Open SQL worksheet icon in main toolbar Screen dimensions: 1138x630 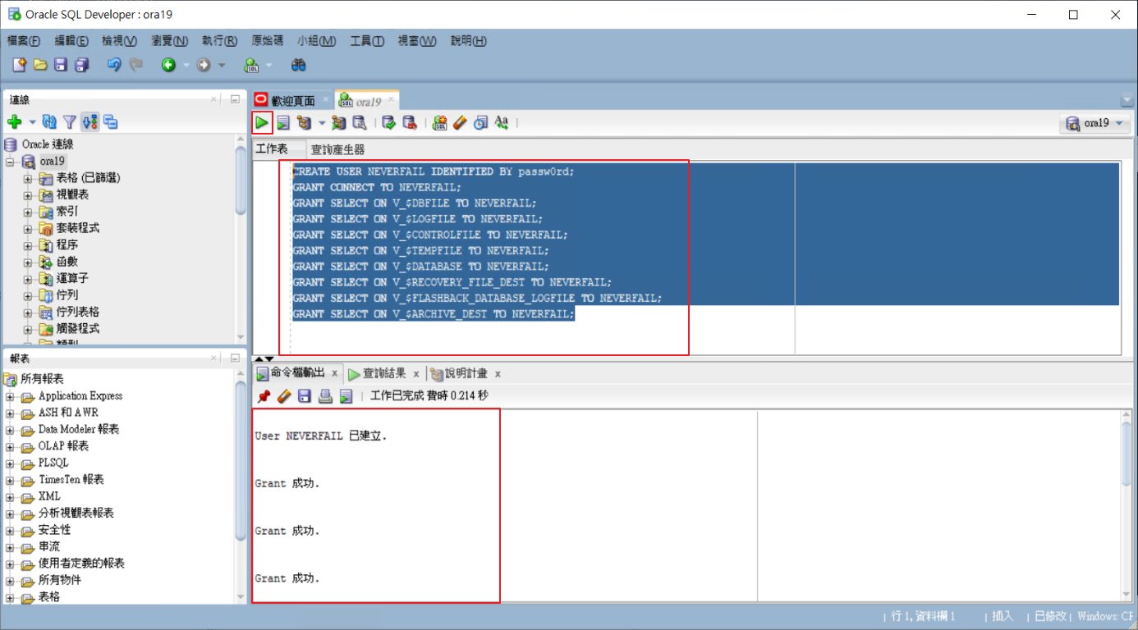(251, 65)
